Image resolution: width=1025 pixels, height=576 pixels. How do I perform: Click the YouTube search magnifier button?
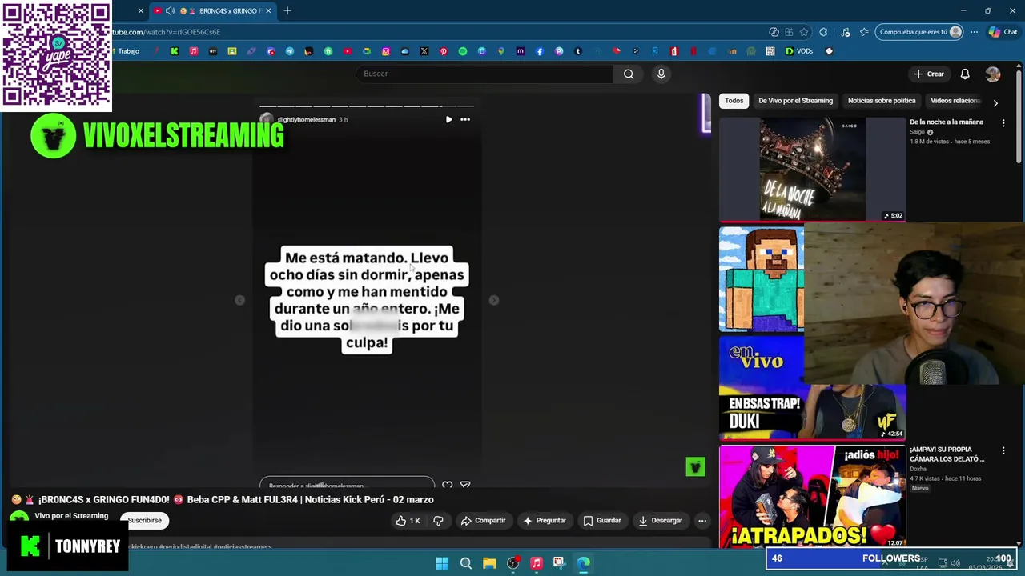click(629, 74)
